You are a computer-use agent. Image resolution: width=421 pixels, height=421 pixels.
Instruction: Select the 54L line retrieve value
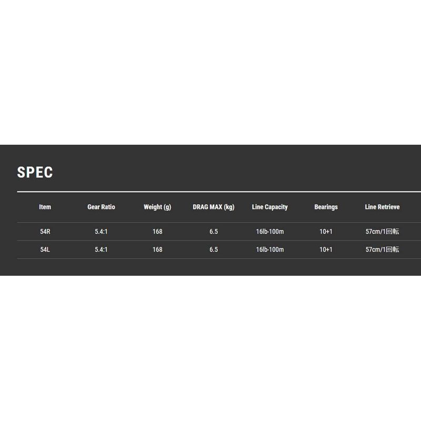click(x=382, y=249)
